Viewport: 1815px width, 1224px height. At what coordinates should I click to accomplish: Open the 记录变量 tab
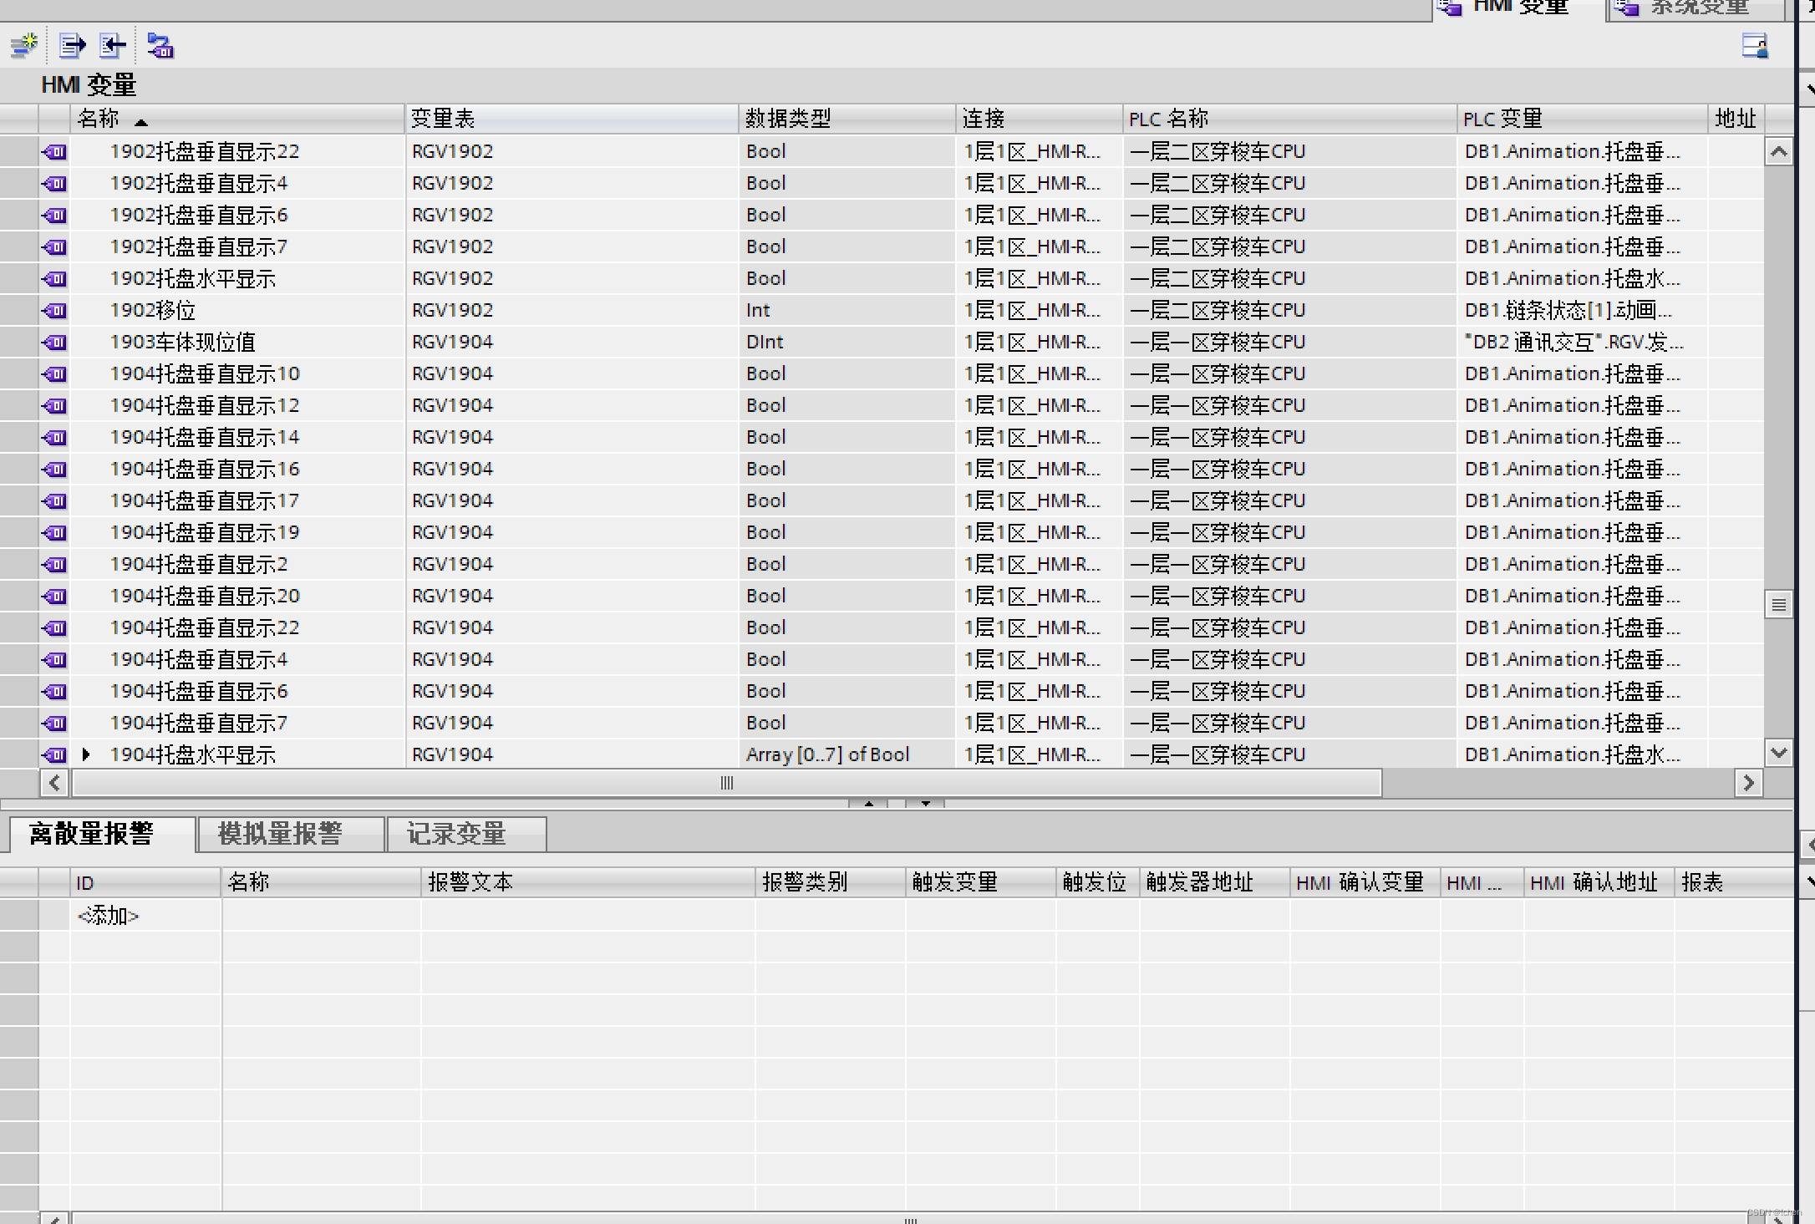click(x=456, y=834)
